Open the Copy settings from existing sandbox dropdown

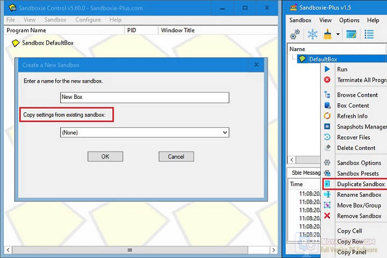[x=145, y=133]
